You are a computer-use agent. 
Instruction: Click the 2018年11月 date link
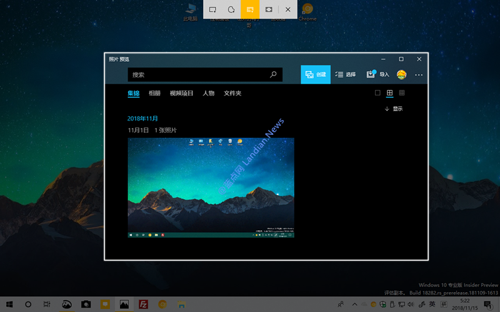(x=142, y=119)
